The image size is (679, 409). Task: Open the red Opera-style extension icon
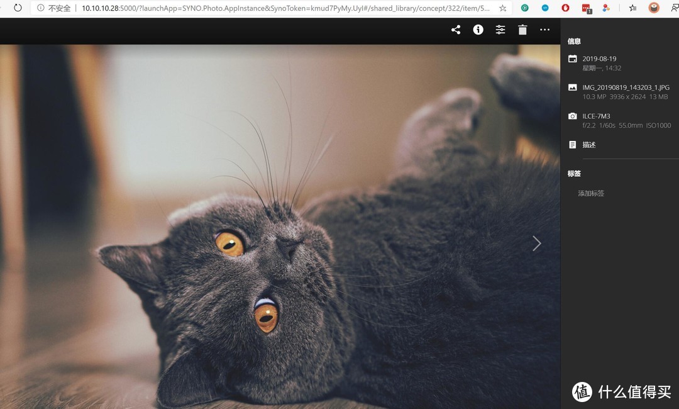tap(566, 8)
